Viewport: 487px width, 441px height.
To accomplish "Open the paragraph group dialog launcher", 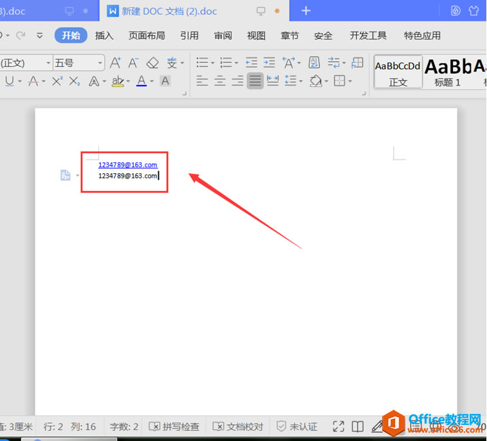I will (x=363, y=93).
